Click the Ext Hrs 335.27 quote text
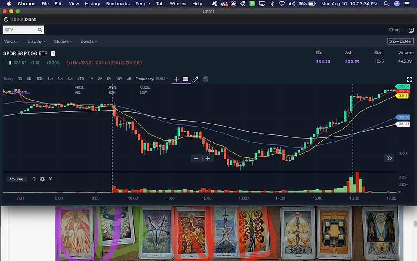Viewport: 417px width, 261px height. pyautogui.click(x=104, y=63)
